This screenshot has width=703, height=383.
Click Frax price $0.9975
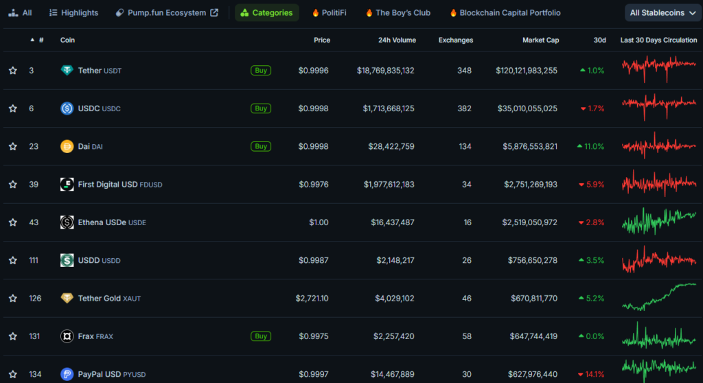tap(313, 336)
